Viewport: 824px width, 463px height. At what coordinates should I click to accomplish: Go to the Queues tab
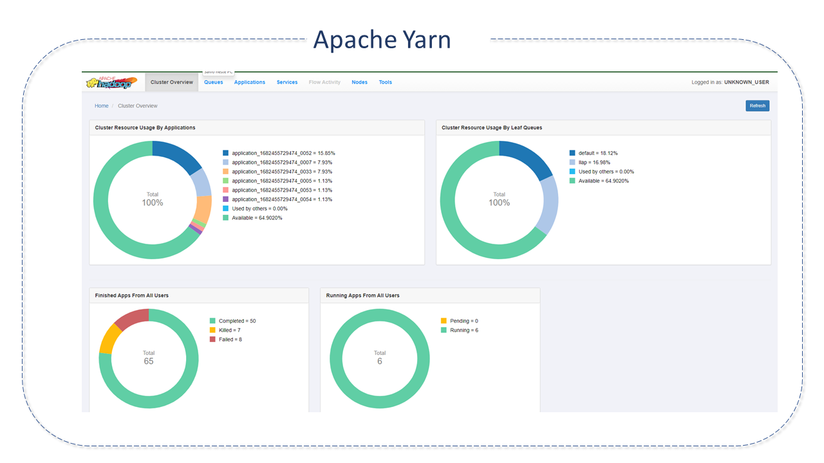[214, 82]
